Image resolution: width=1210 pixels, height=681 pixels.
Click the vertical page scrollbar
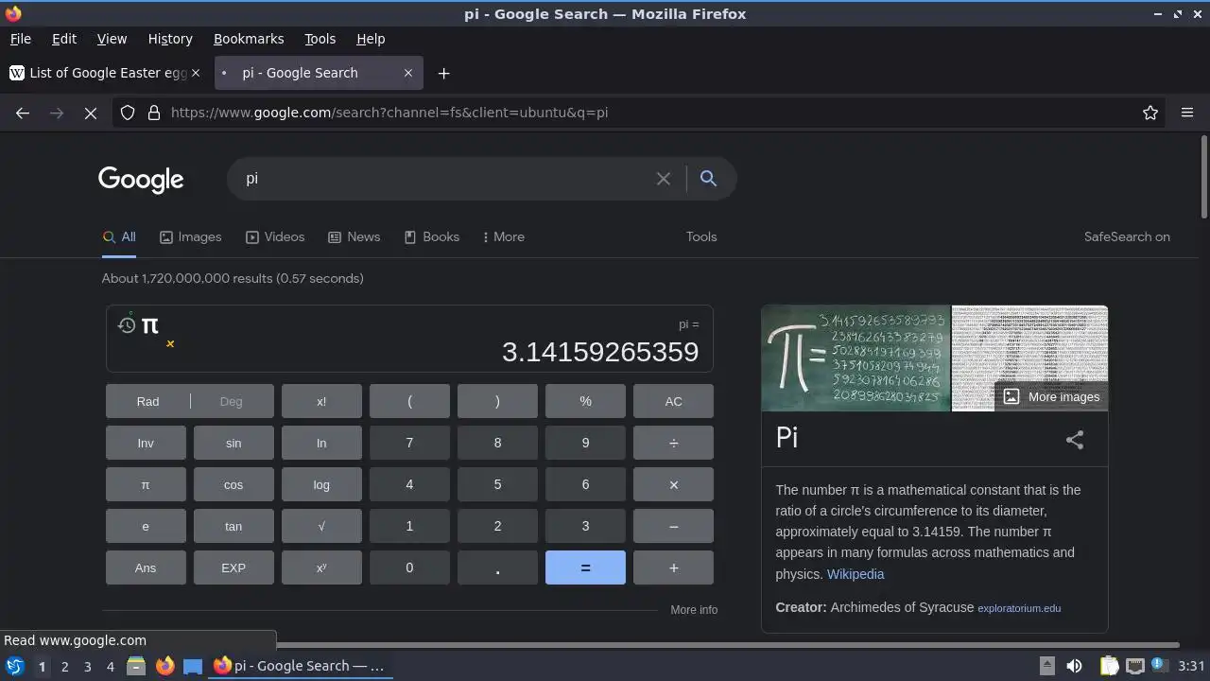click(1203, 177)
